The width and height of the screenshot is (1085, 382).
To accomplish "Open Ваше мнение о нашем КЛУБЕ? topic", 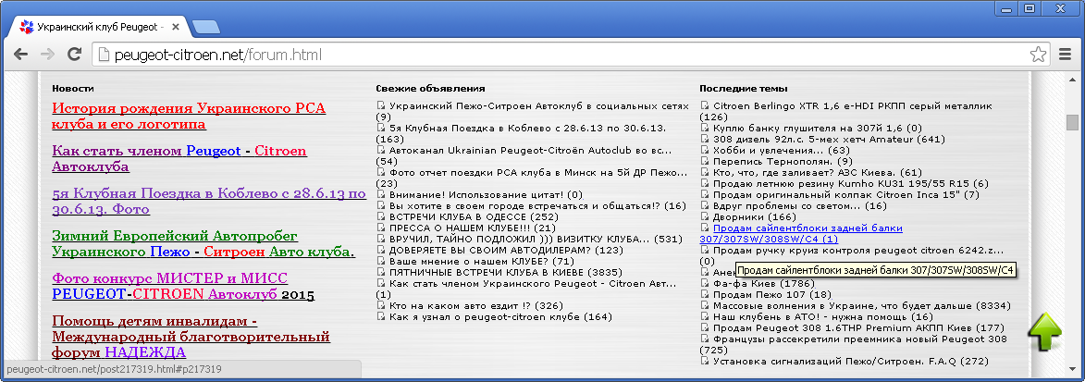I will [x=482, y=261].
